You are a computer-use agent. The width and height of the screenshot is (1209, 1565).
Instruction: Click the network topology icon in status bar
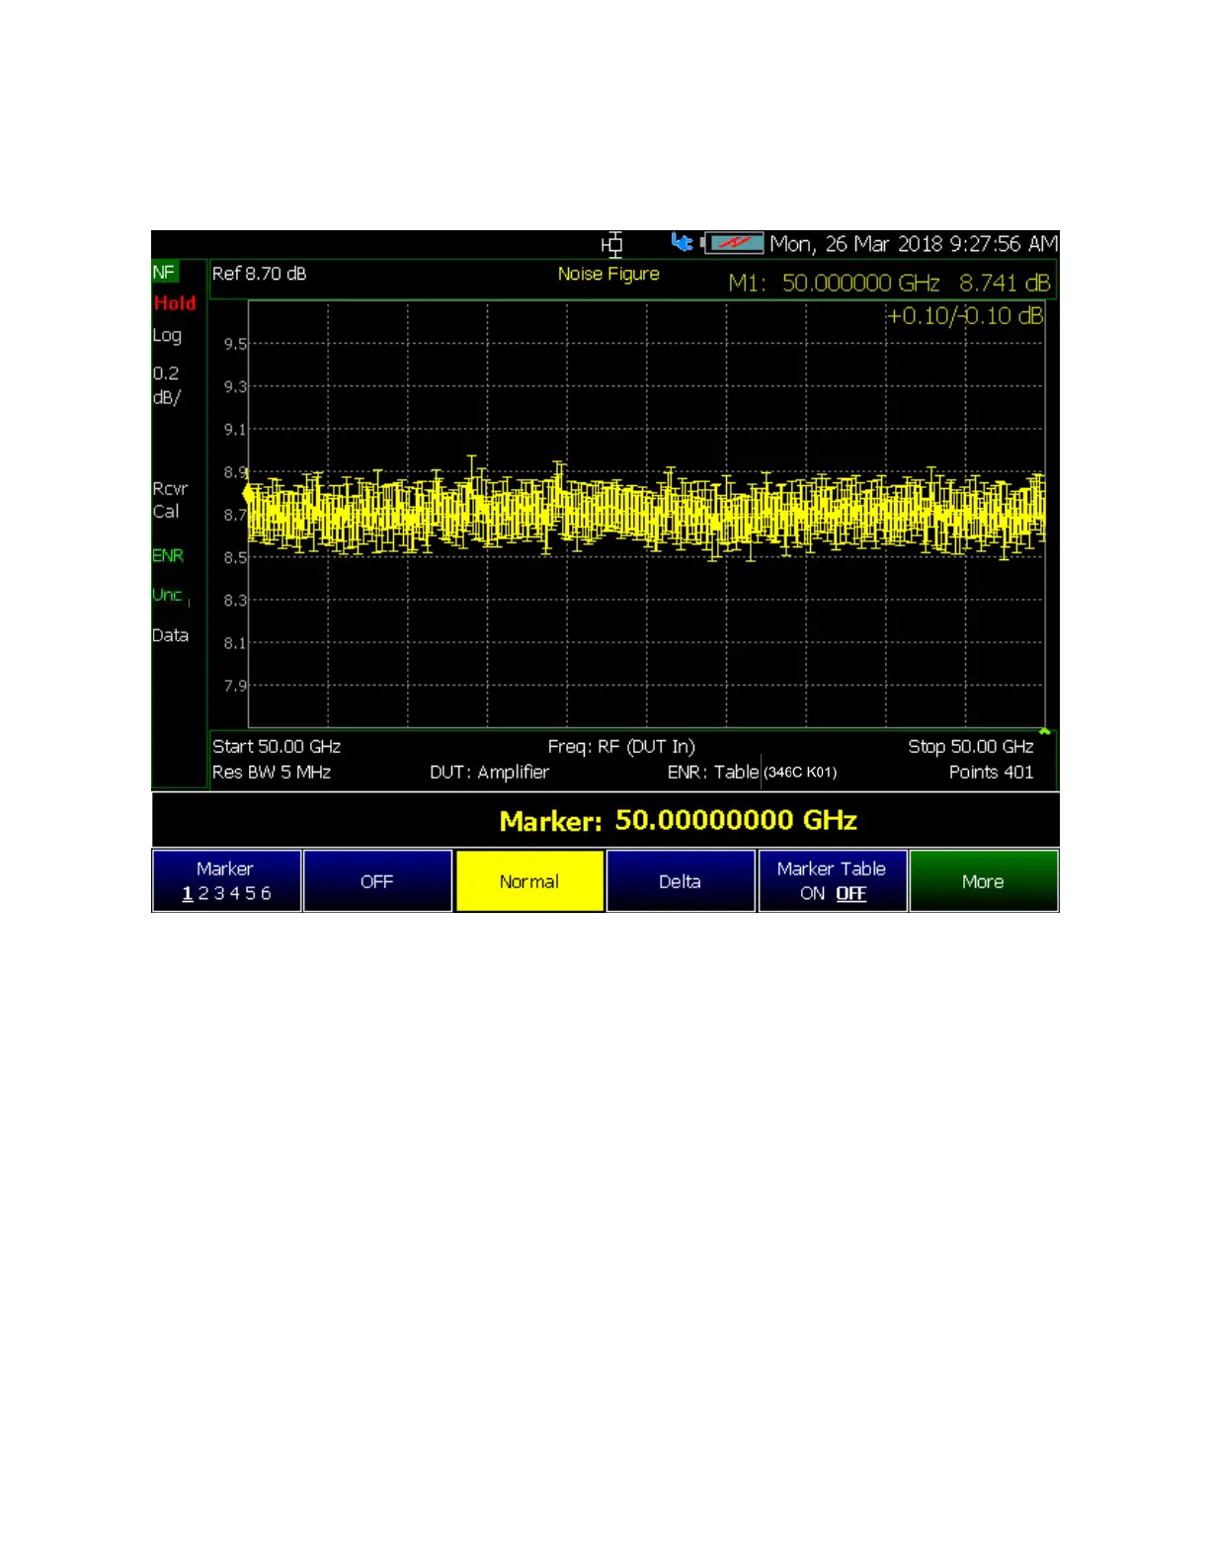tap(612, 244)
